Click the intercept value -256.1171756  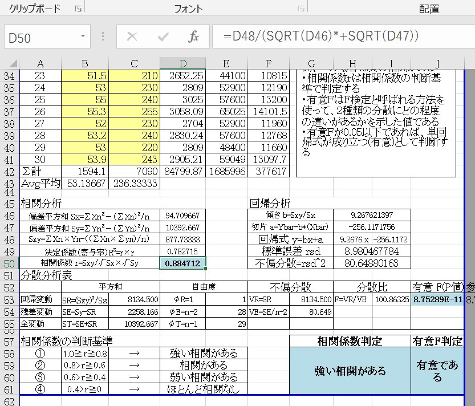pyautogui.click(x=372, y=227)
